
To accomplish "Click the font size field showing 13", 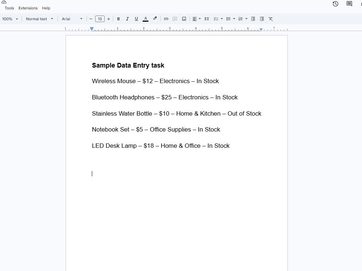I will (x=100, y=19).
